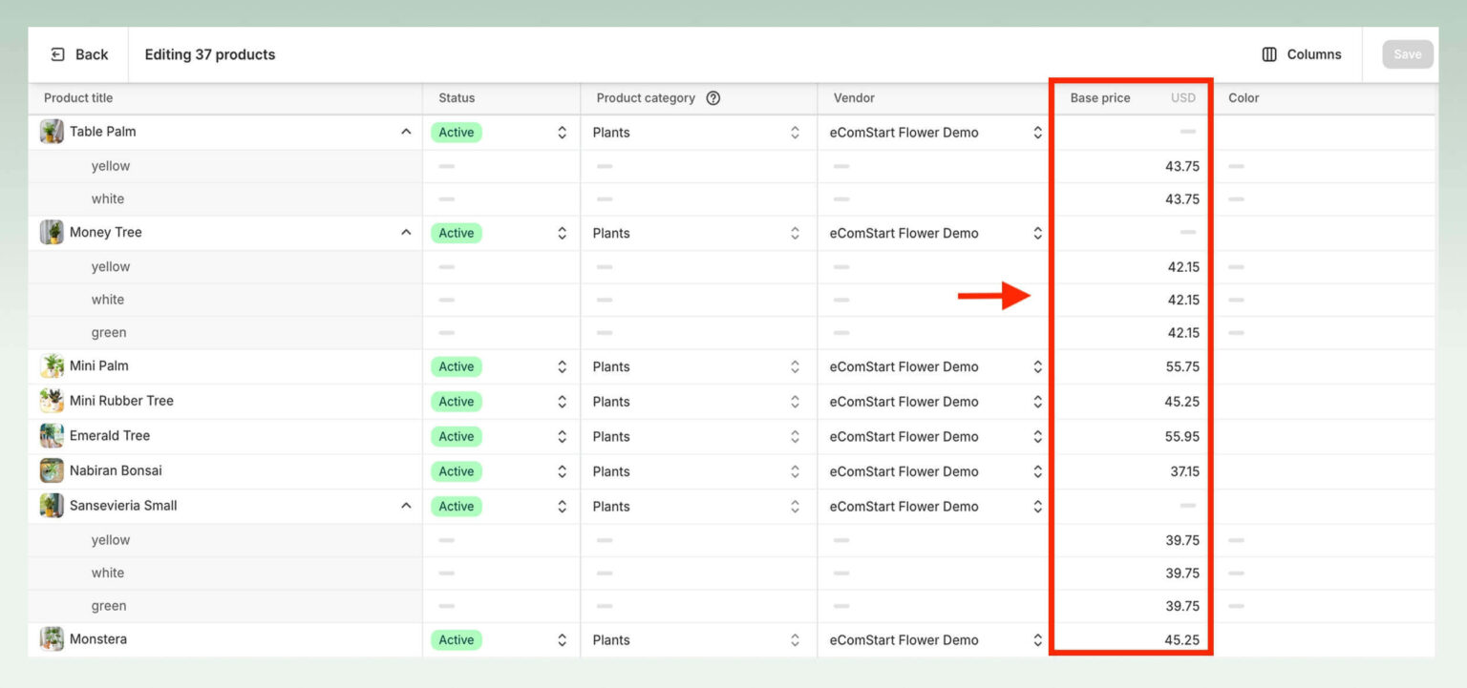Collapse Table Palm variants

(406, 132)
